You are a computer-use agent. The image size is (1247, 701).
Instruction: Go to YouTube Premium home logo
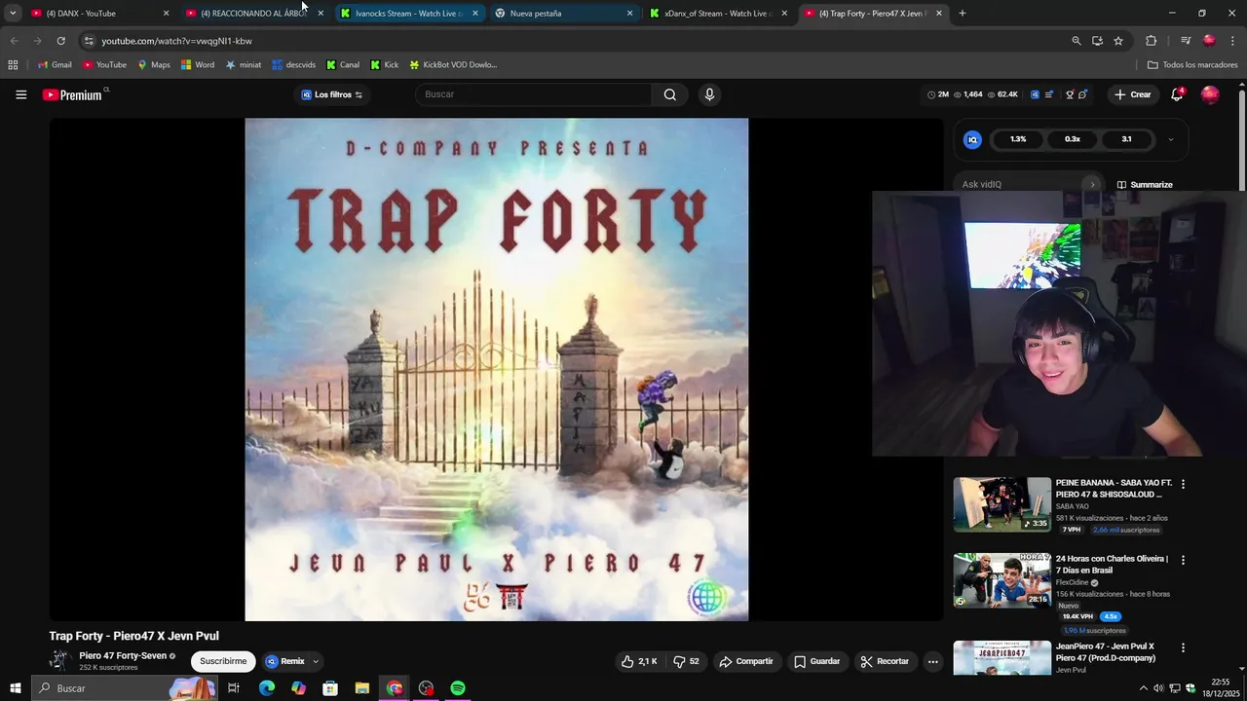[74, 94]
